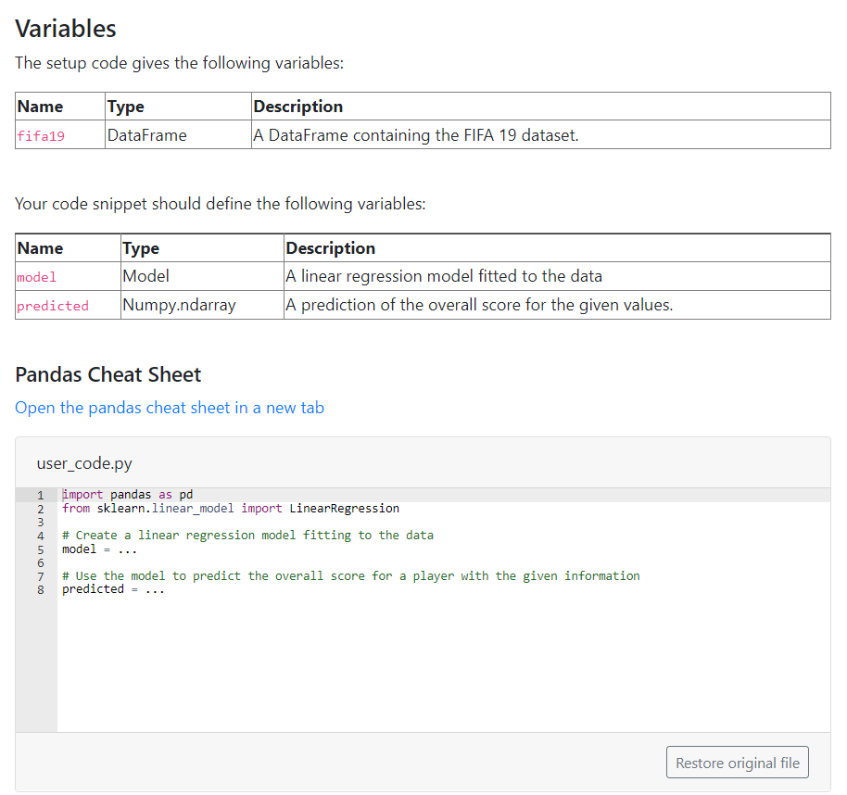This screenshot has width=847, height=795.
Task: Click the Model type cell
Action: tap(202, 276)
